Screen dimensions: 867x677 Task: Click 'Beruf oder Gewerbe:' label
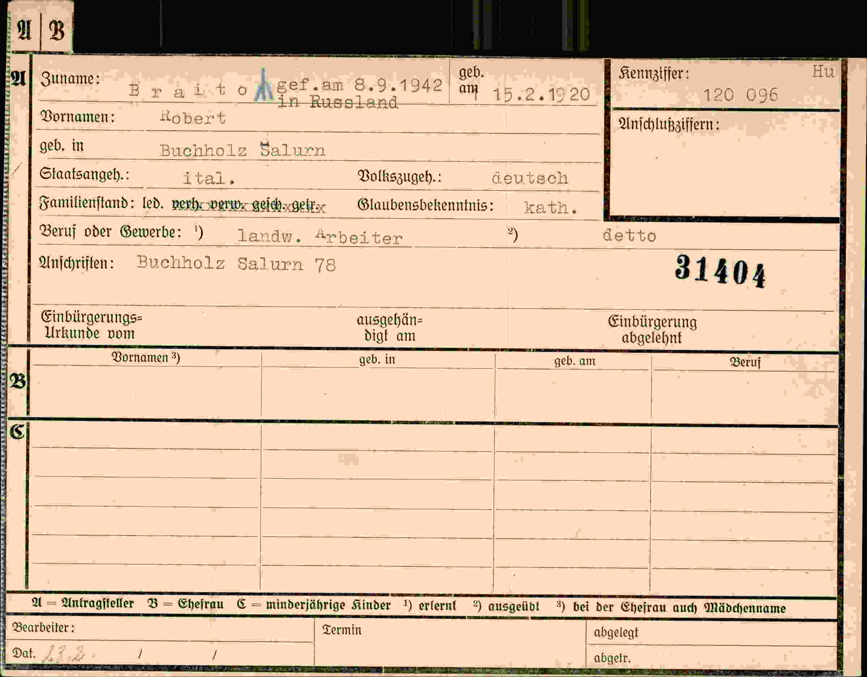[x=110, y=232]
